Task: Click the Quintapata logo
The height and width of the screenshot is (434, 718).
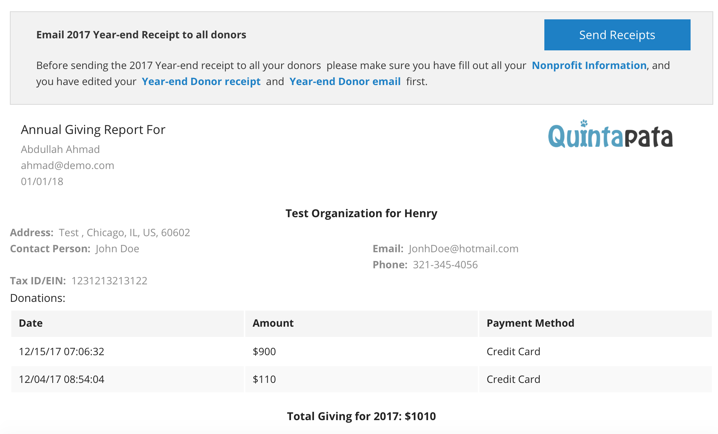Action: click(610, 134)
